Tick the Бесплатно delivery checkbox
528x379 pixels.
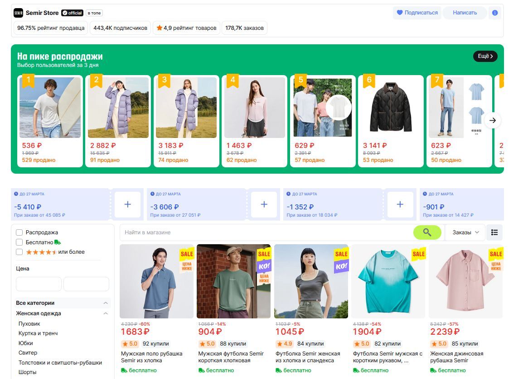point(19,242)
